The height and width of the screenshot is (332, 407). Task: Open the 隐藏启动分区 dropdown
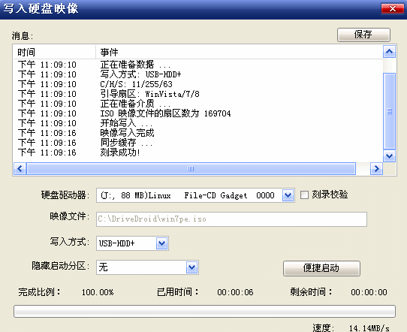pyautogui.click(x=191, y=267)
